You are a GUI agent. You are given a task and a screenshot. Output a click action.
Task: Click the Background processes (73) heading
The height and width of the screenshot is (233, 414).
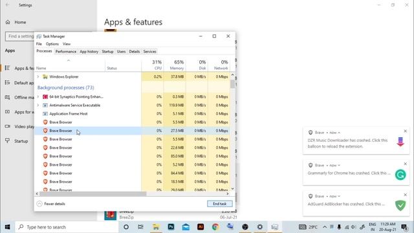tap(65, 87)
